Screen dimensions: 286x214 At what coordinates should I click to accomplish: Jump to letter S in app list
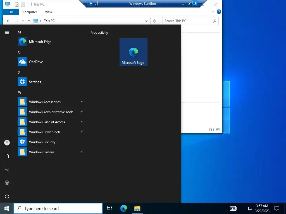click(x=19, y=72)
